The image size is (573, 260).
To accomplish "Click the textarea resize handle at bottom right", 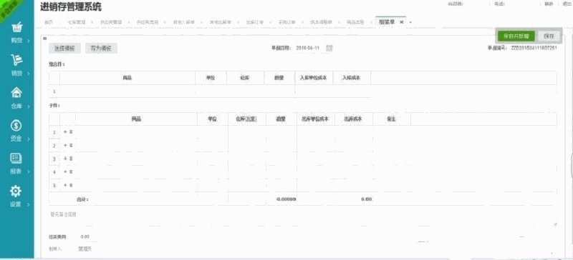I will click(556, 224).
